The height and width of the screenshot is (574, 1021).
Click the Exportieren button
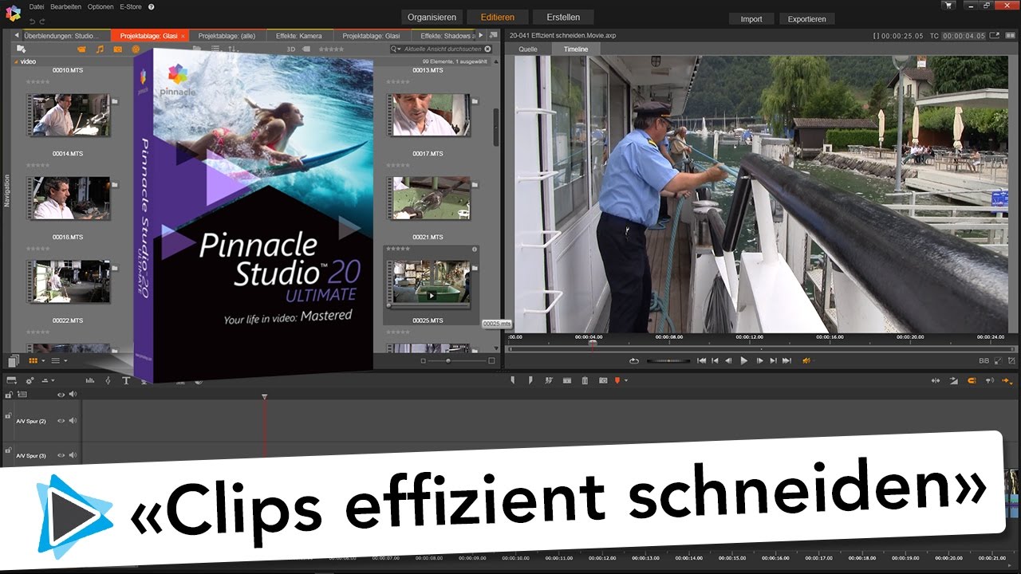click(x=806, y=19)
